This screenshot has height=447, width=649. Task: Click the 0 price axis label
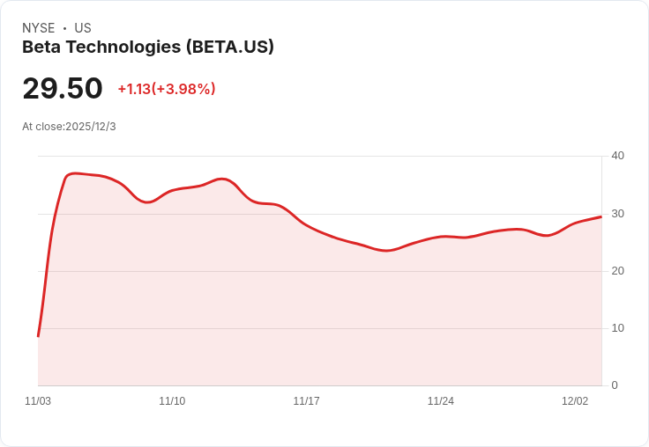tap(615, 385)
